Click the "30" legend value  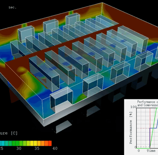[x=19, y=149]
